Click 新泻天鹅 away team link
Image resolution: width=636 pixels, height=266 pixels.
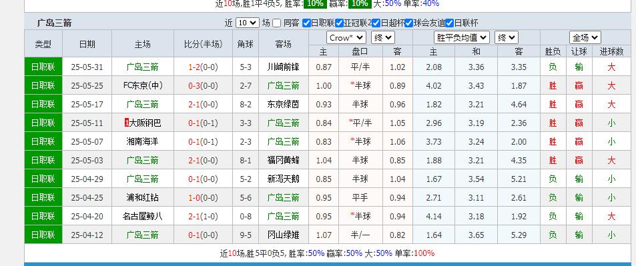pyautogui.click(x=283, y=179)
